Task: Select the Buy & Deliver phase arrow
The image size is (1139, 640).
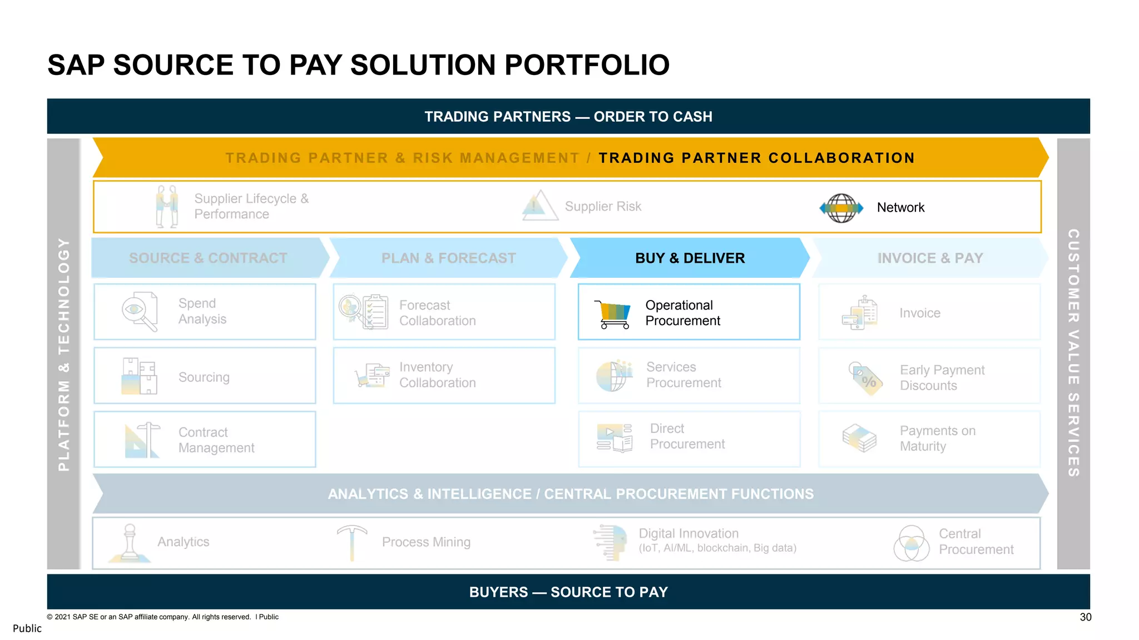Action: tap(690, 258)
